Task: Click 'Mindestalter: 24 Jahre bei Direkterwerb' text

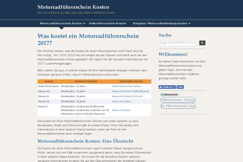Action: pos(83,107)
